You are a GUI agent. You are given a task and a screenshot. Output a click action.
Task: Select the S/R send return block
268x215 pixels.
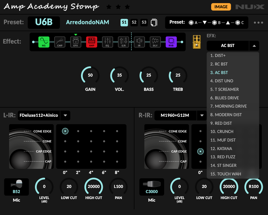123,42
